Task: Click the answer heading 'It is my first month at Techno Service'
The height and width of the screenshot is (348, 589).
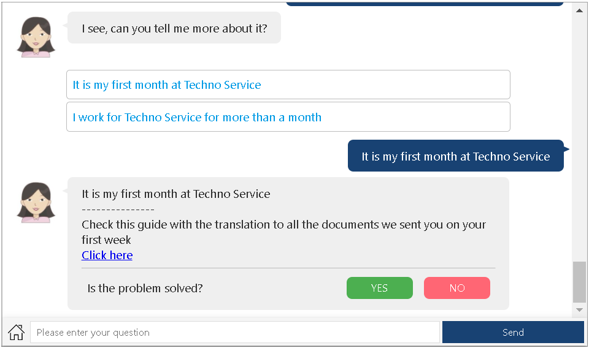Action: coord(176,194)
